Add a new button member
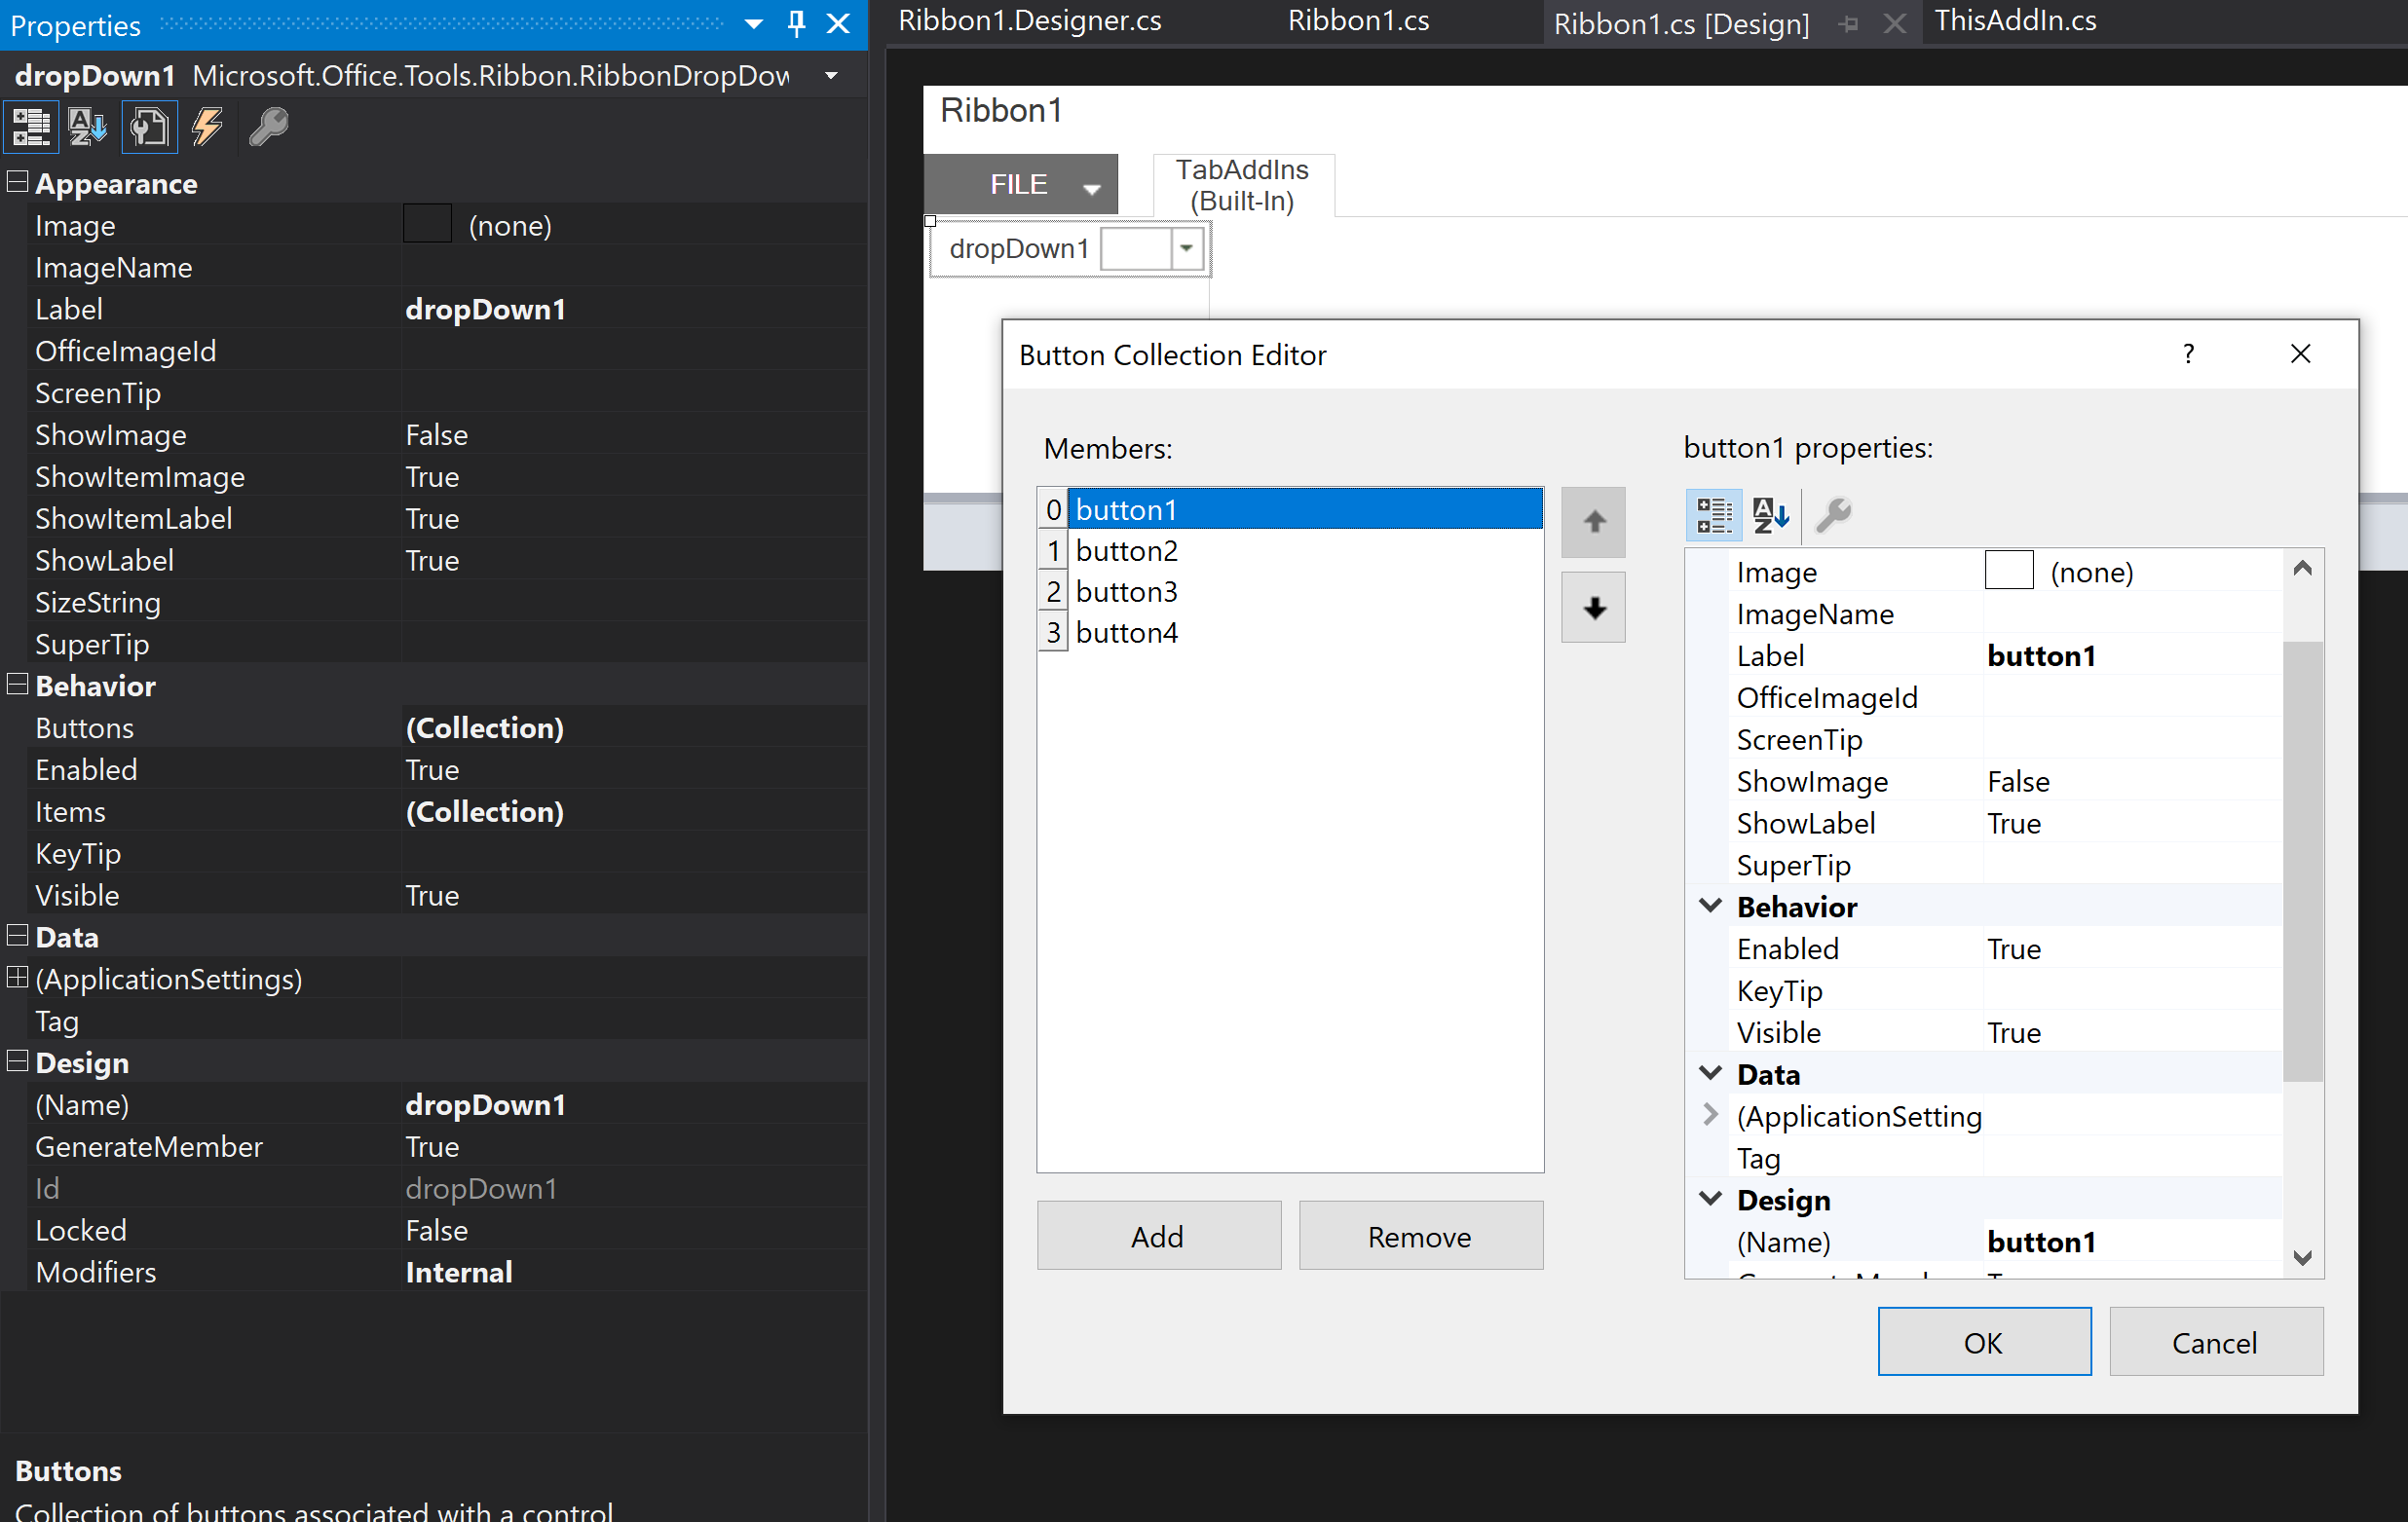 (x=1159, y=1236)
